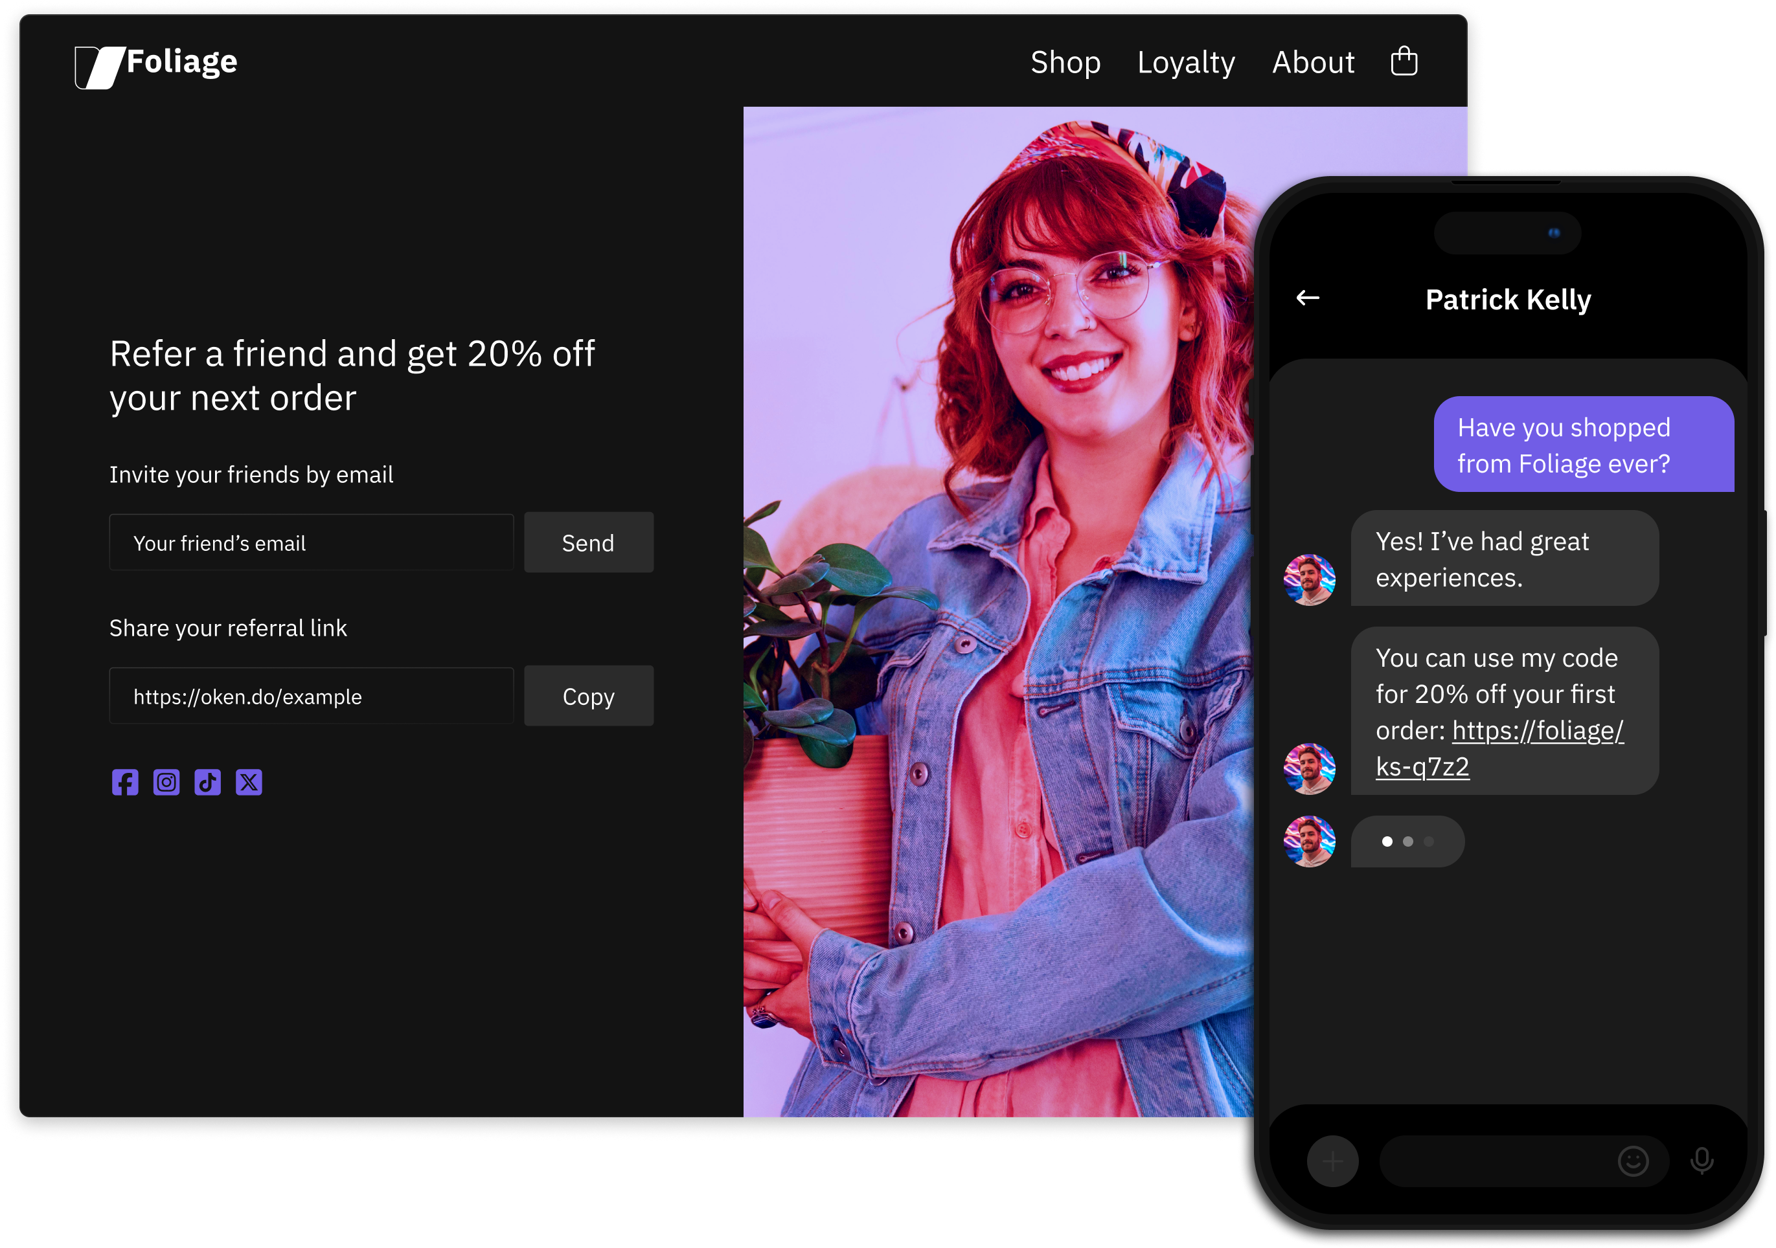
Task: Focus the friend's email input field
Action: (311, 543)
